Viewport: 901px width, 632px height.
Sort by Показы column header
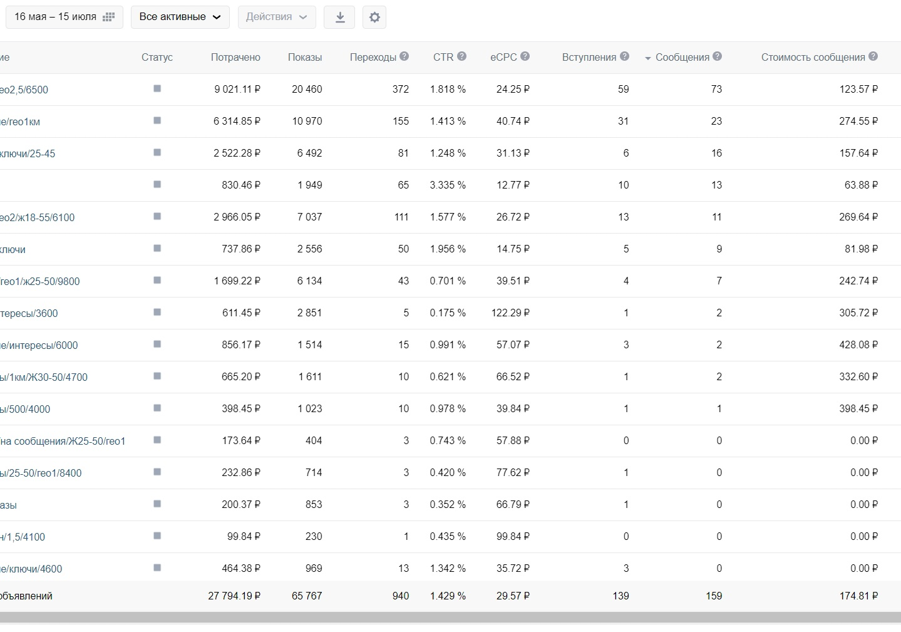[x=305, y=58]
